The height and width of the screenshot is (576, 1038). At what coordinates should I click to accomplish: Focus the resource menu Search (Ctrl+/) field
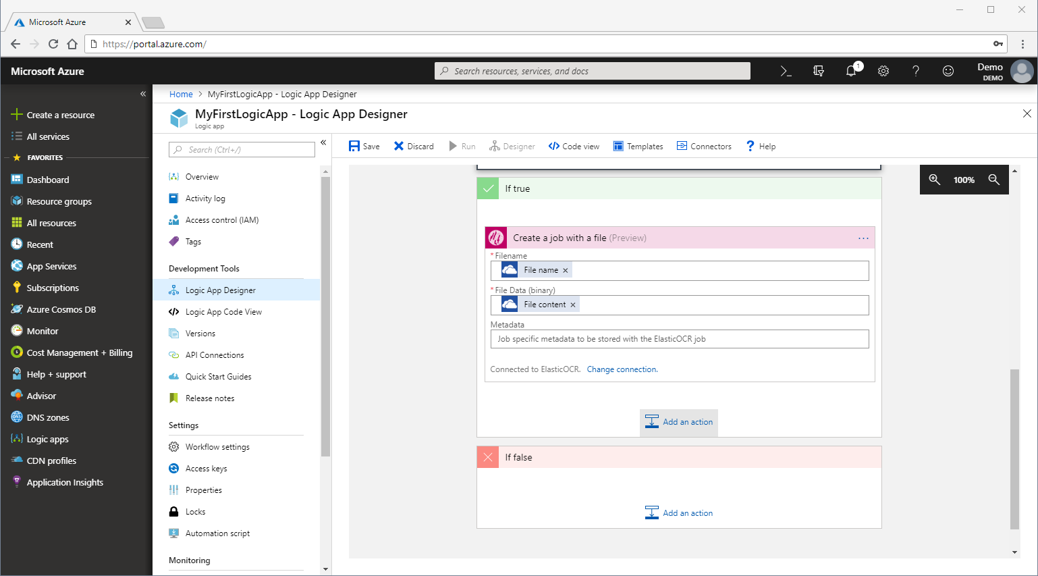tap(242, 150)
